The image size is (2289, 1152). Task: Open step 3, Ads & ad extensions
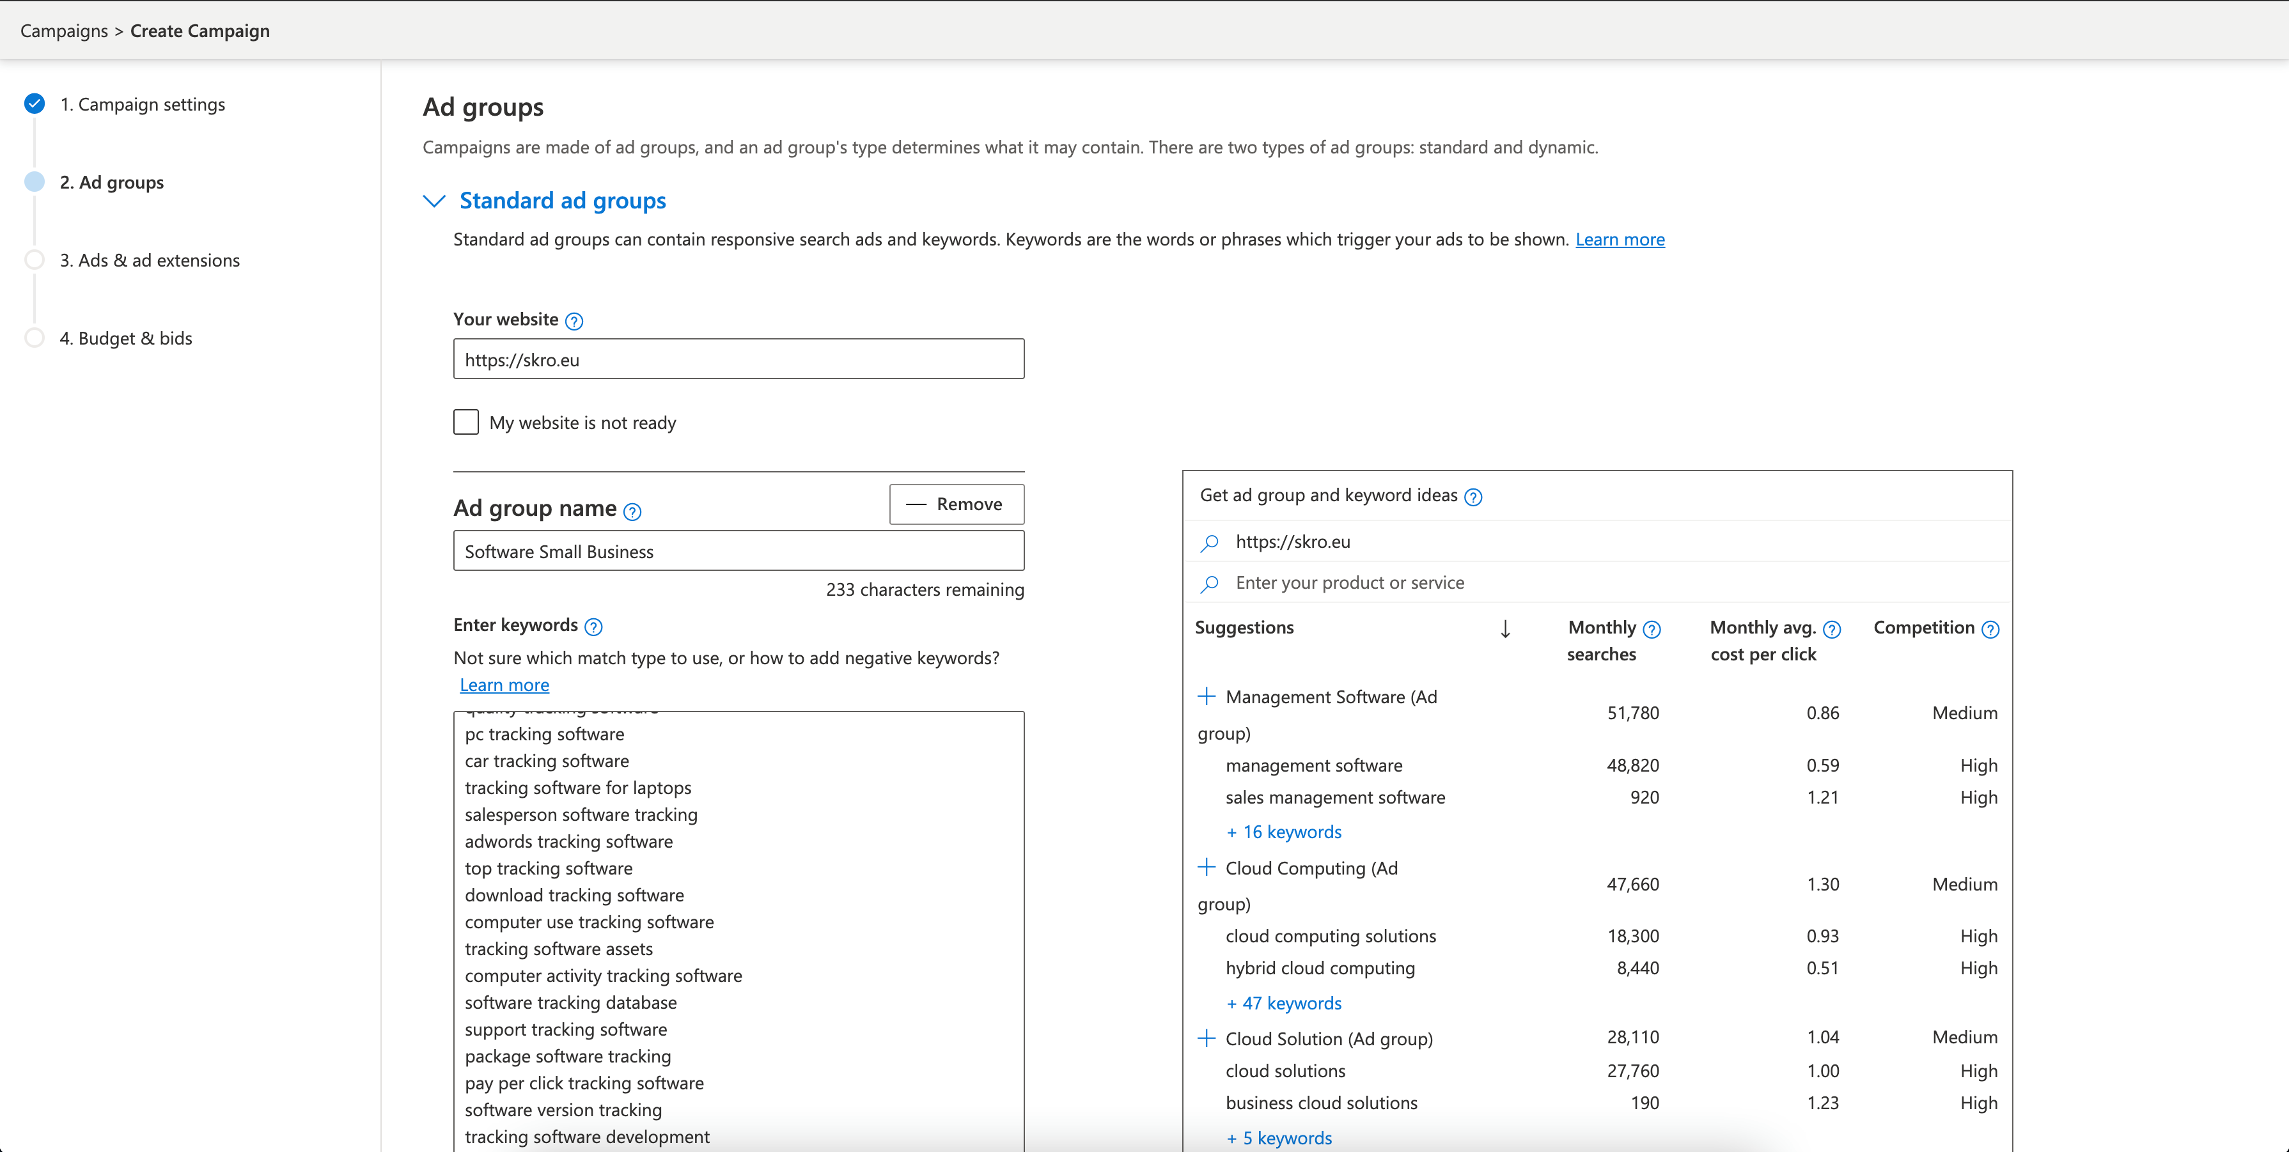149,260
